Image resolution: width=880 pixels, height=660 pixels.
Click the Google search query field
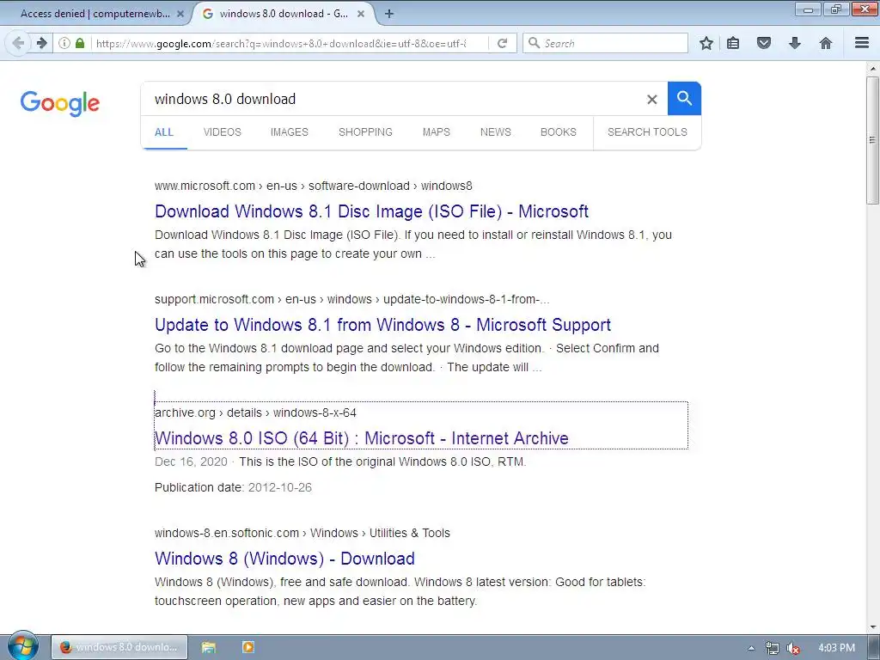point(393,100)
